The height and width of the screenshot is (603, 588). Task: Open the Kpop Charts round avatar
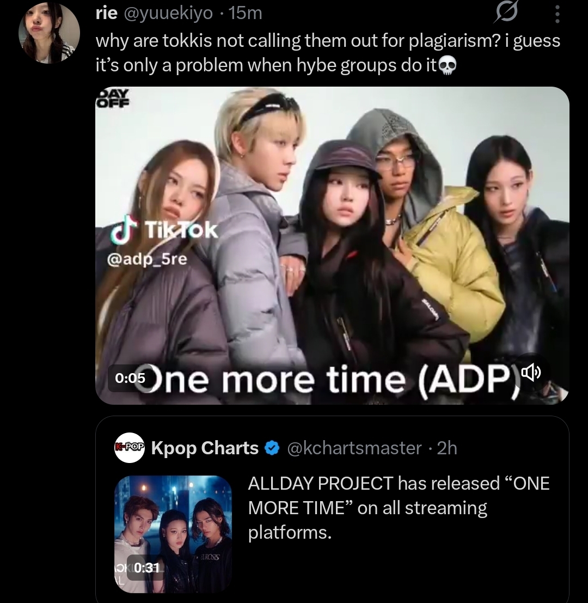point(130,447)
